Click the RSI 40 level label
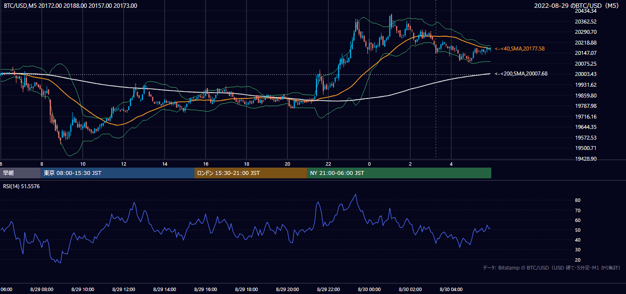 coord(578,240)
